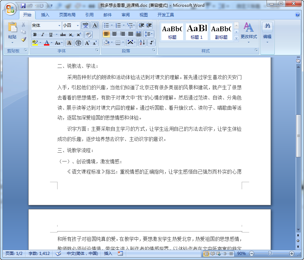Open the Font dialog launcher

[97, 50]
